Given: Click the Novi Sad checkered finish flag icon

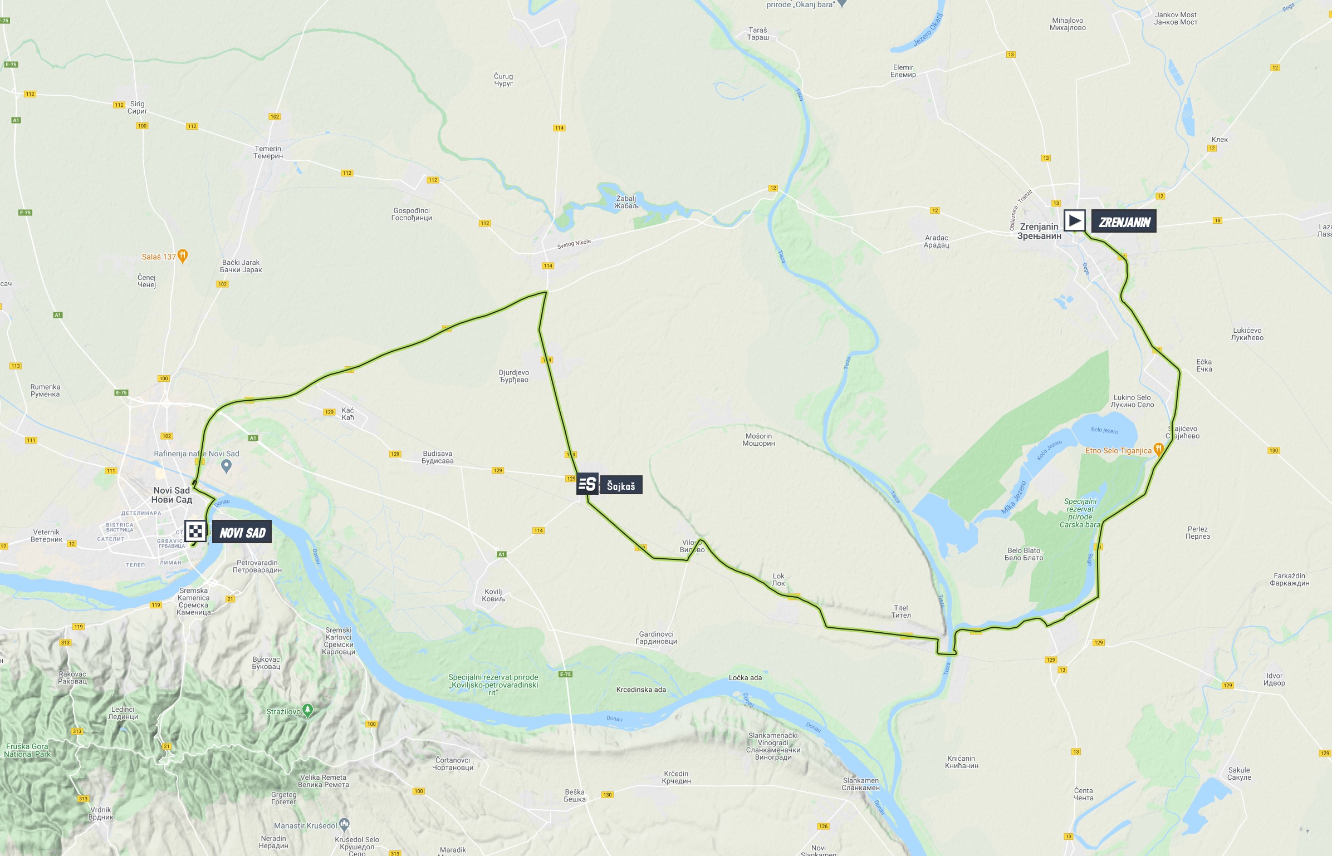Looking at the screenshot, I should pos(196,532).
